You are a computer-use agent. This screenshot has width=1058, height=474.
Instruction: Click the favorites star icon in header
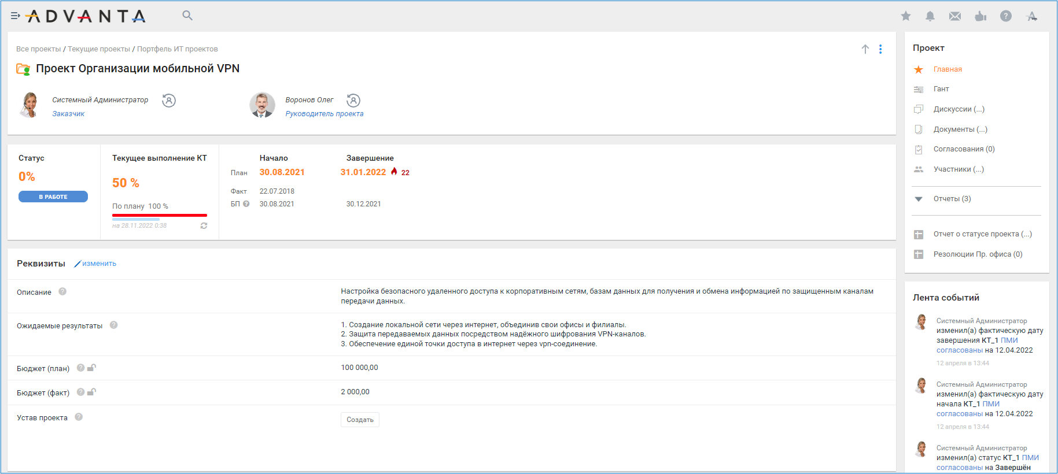906,16
